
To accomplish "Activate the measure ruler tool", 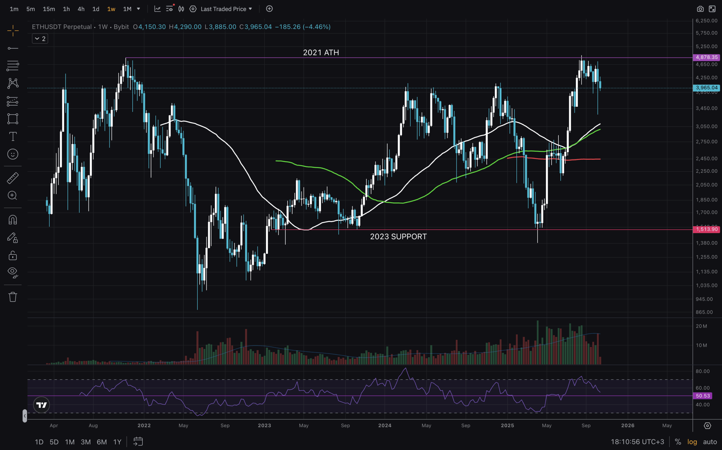I will (x=12, y=178).
